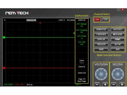Change CH1 Probe 1x setting

pos(82,37)
